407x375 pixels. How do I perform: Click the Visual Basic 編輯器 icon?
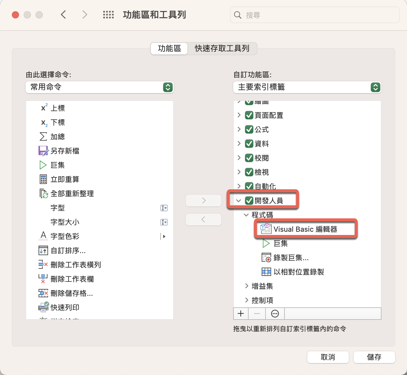tap(266, 229)
